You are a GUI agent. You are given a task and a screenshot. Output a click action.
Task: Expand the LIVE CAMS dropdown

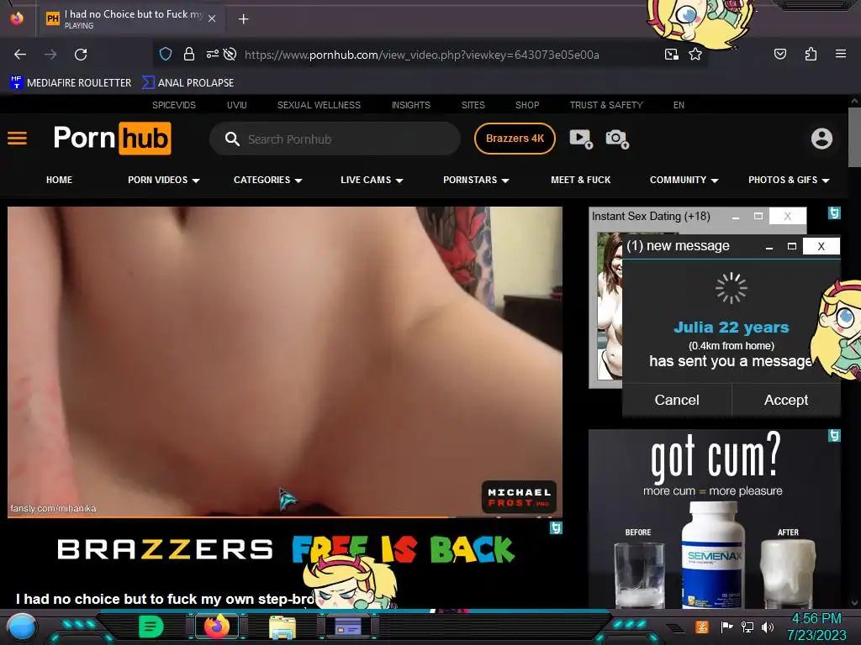tap(372, 180)
